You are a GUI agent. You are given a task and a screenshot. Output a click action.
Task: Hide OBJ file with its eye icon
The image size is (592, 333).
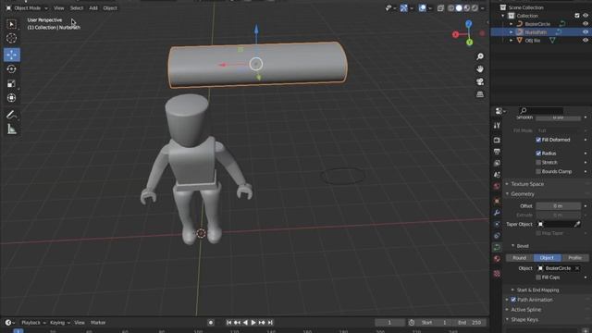pyautogui.click(x=586, y=41)
